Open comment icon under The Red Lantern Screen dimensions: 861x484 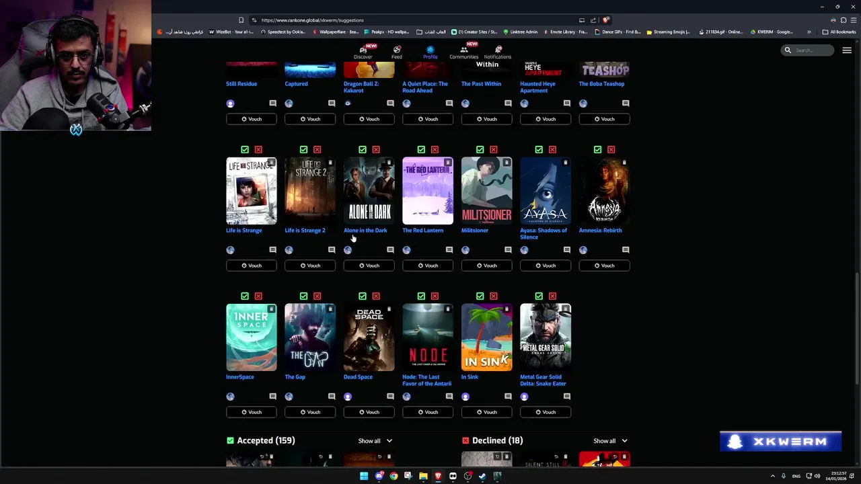click(x=449, y=250)
